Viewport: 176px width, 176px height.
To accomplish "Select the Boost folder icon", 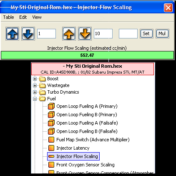I will pos(43,79).
